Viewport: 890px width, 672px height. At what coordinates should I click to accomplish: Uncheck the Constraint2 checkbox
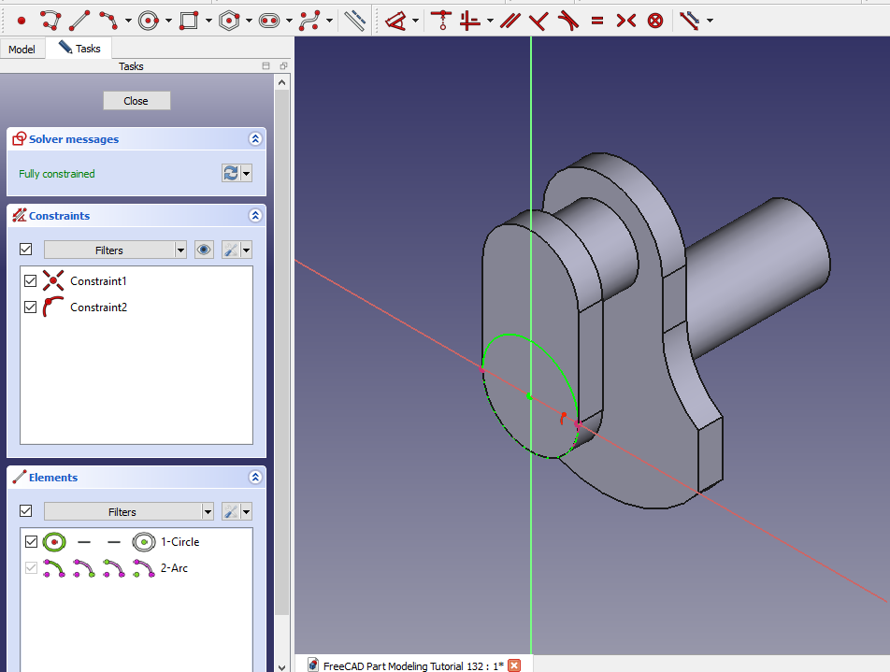click(x=30, y=307)
